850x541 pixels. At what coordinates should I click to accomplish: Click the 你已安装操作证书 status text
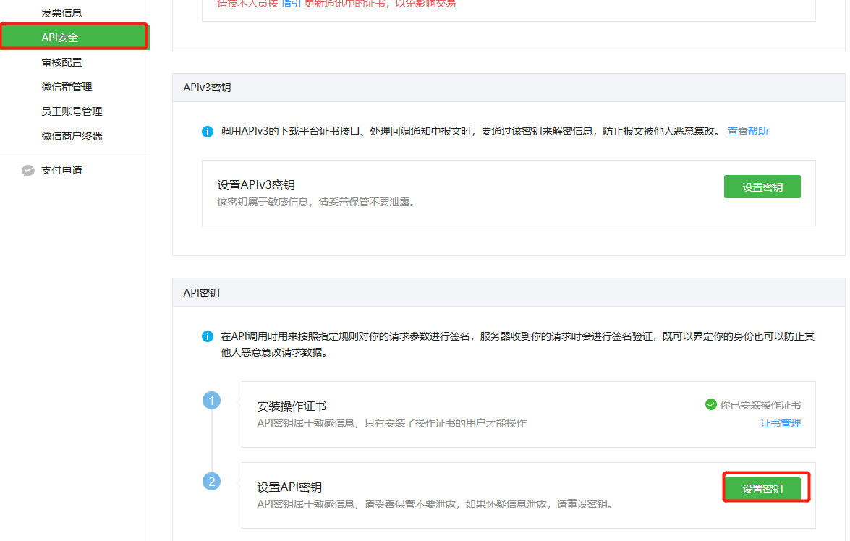point(760,405)
